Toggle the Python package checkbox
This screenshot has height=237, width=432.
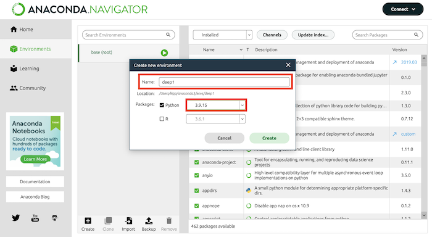click(162, 105)
